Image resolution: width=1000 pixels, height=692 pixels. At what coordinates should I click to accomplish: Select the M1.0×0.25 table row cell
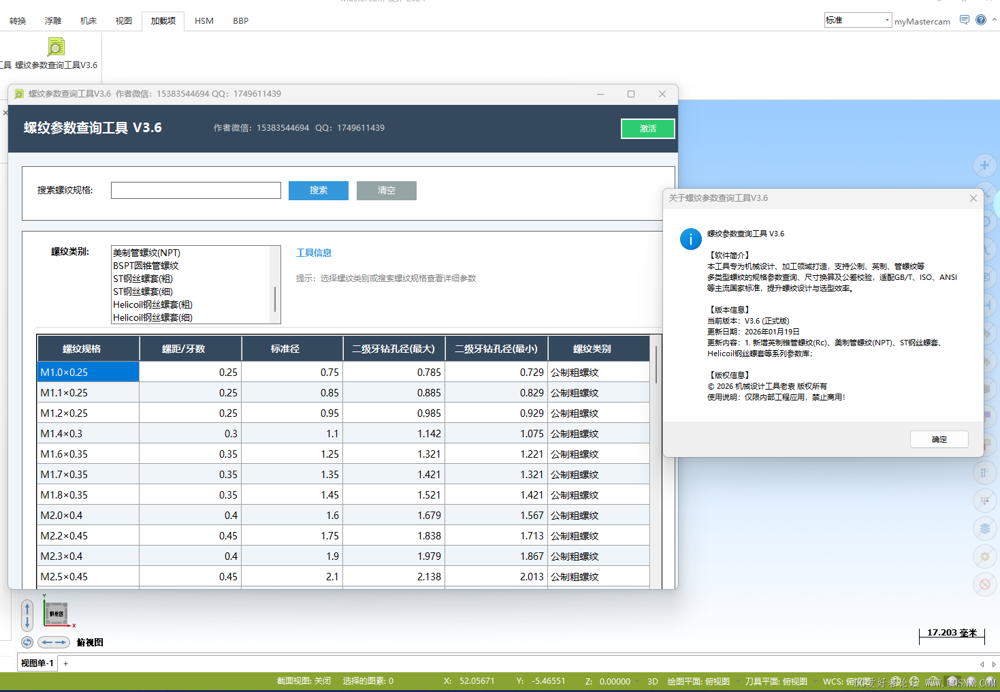click(x=88, y=372)
